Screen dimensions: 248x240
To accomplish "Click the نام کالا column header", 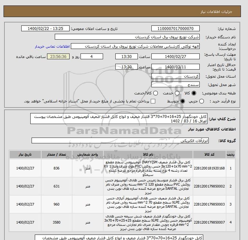I will click(148, 154).
